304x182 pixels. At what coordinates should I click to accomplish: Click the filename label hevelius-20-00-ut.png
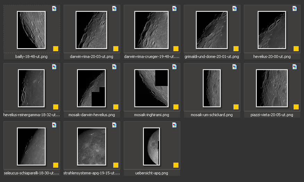(x=272, y=57)
